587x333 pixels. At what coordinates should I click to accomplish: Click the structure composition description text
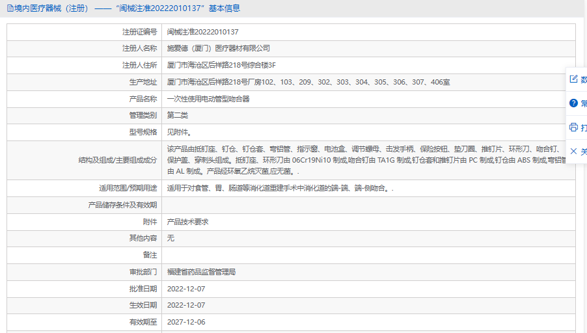366,160
